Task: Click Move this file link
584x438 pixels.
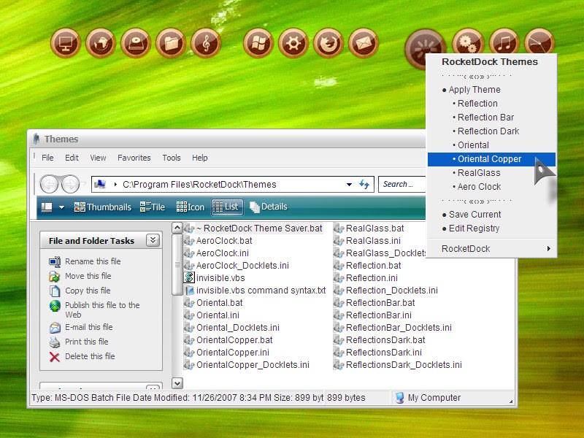Action: pos(88,276)
